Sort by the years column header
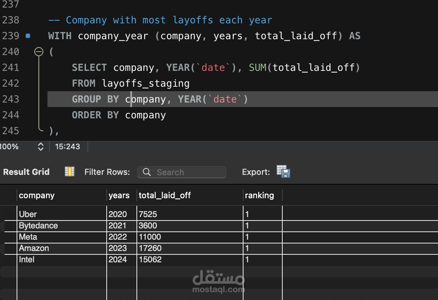 (x=121, y=195)
